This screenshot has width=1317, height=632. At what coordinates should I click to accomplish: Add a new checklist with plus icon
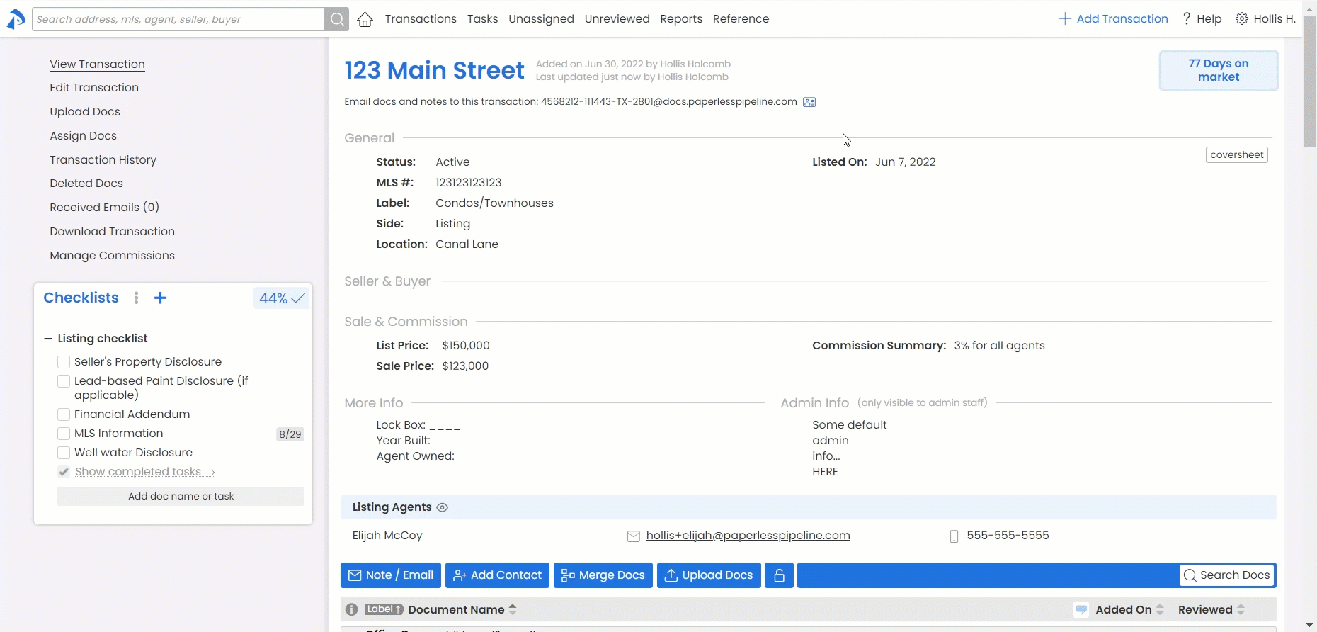pyautogui.click(x=161, y=298)
